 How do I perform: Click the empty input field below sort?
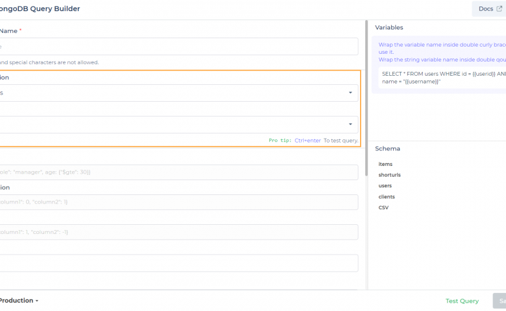coord(178,262)
